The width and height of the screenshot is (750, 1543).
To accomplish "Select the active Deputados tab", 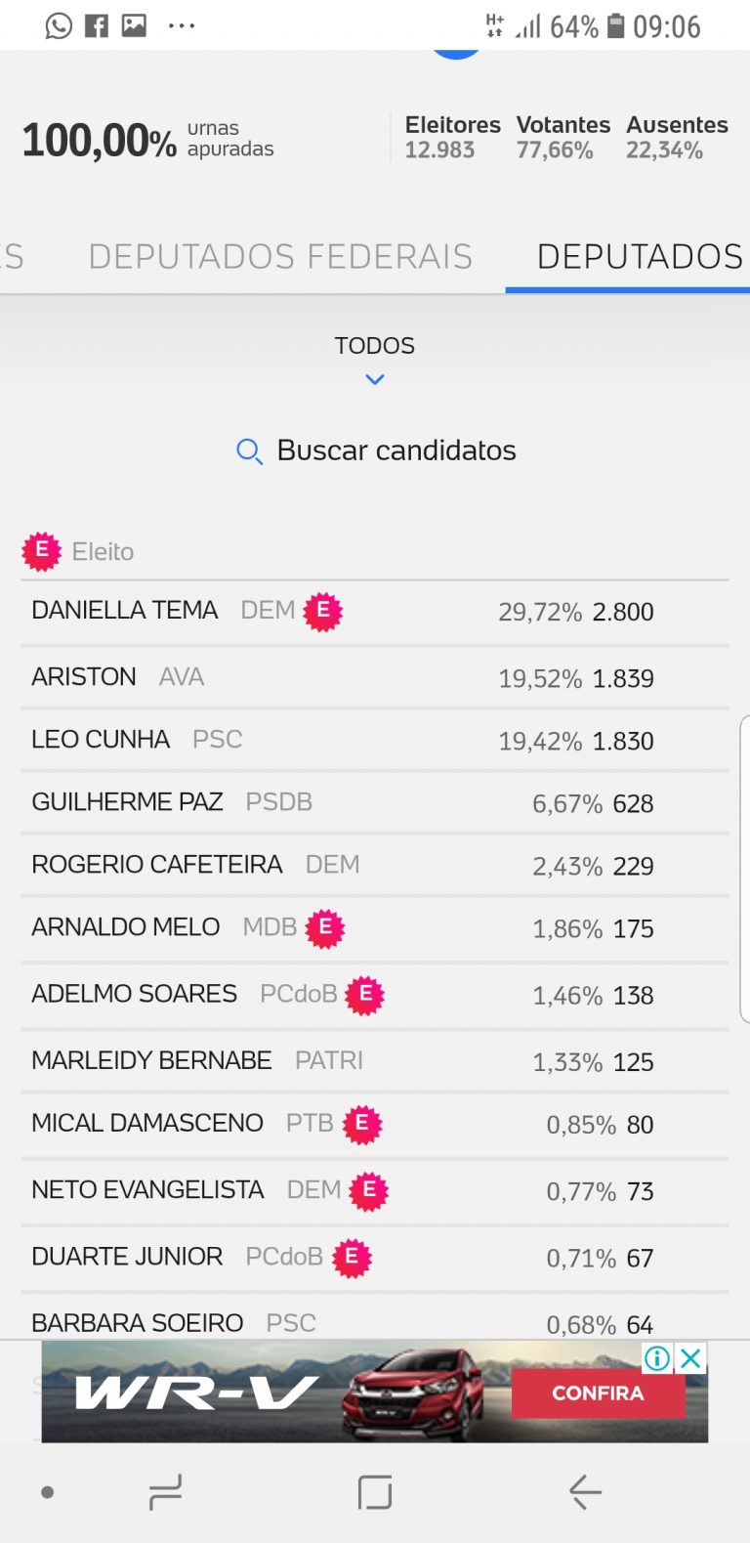I will (640, 256).
